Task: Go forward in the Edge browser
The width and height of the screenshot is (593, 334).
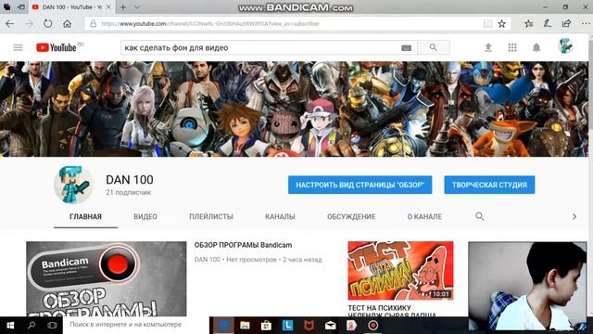Action: (29, 23)
